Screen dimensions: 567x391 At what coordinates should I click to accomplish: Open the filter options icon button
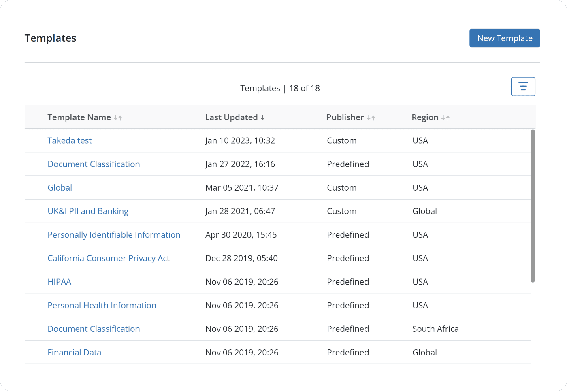click(x=523, y=87)
